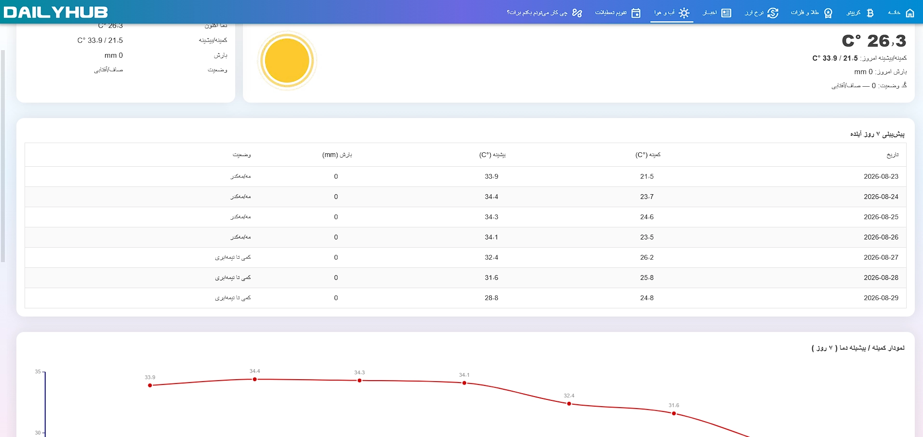Select the date cell 2026-08-28
This screenshot has width=923, height=437.
881,278
